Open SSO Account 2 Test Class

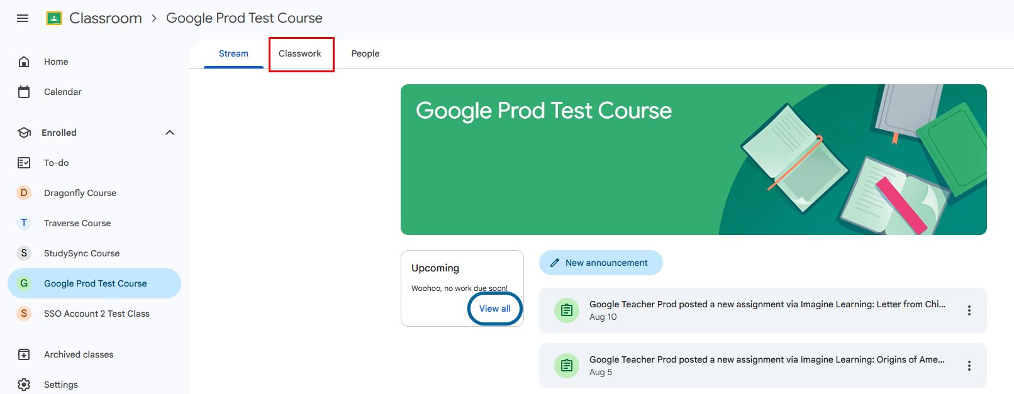[94, 314]
